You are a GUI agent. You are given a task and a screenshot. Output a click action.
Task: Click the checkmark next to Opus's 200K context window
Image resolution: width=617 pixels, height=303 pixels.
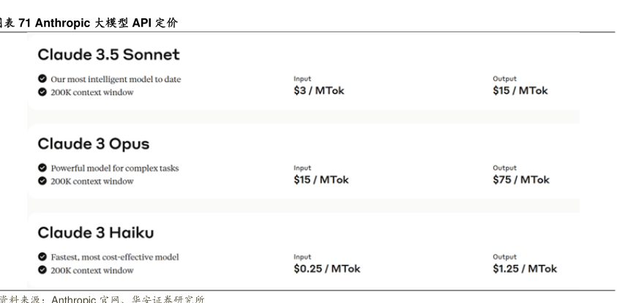click(42, 181)
